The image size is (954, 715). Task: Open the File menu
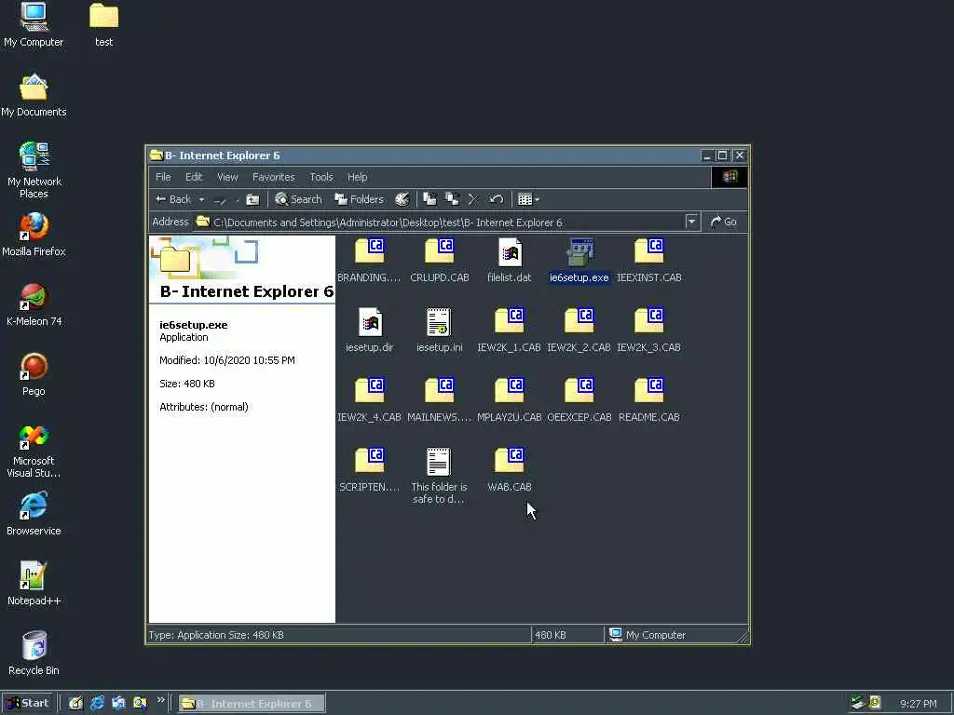tap(163, 177)
